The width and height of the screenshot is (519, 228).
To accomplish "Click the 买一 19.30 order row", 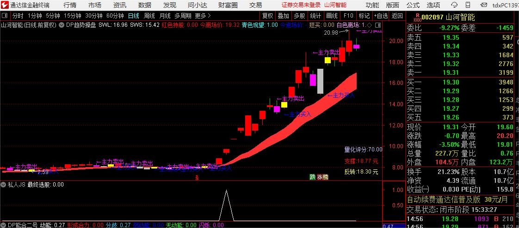I will click(460, 82).
